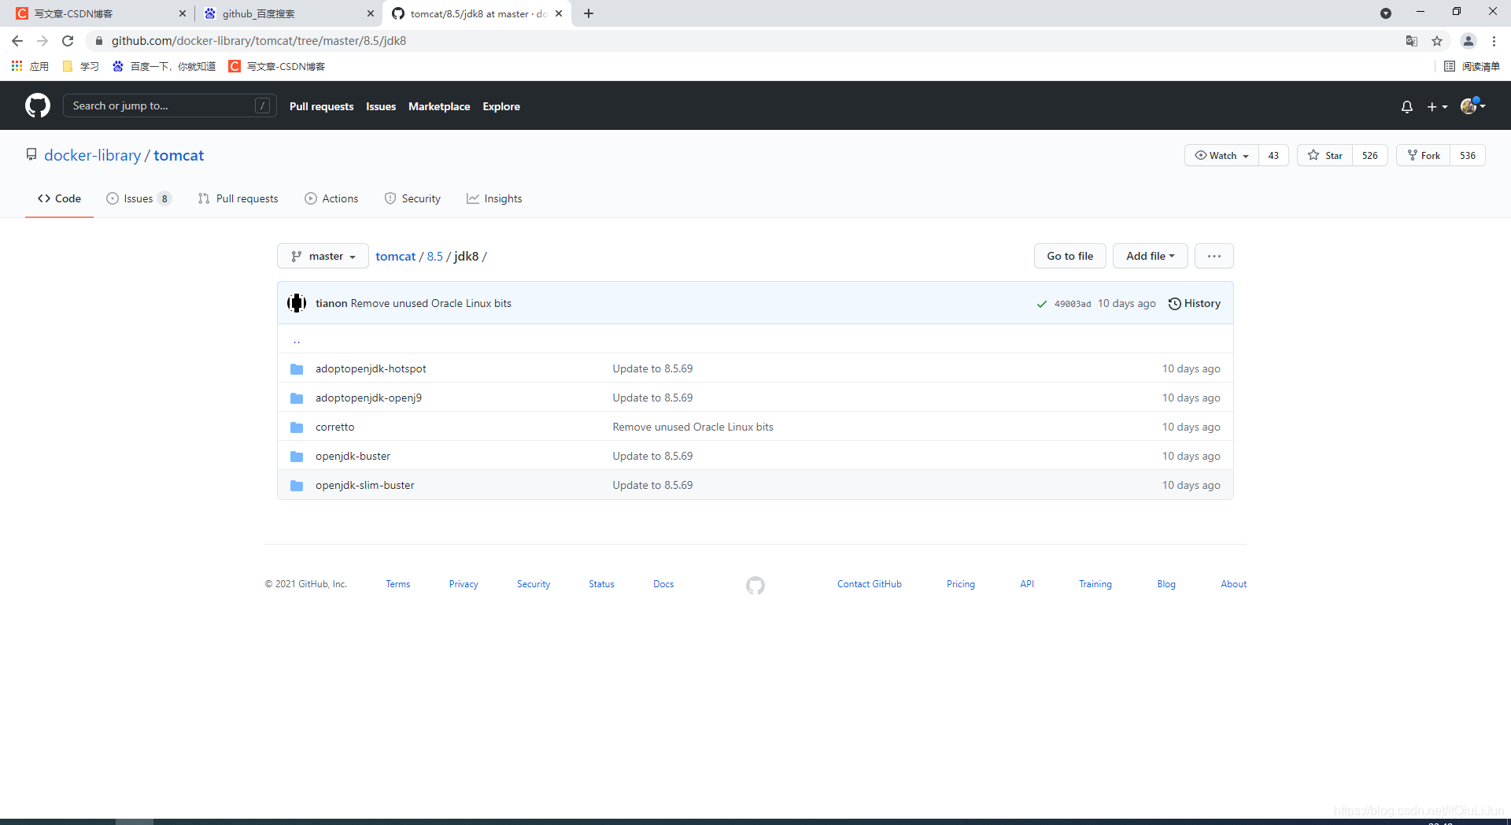Viewport: 1511px width, 825px height.
Task: Open corretto's Remove unused Oracle Linux bits commit
Action: 693,427
